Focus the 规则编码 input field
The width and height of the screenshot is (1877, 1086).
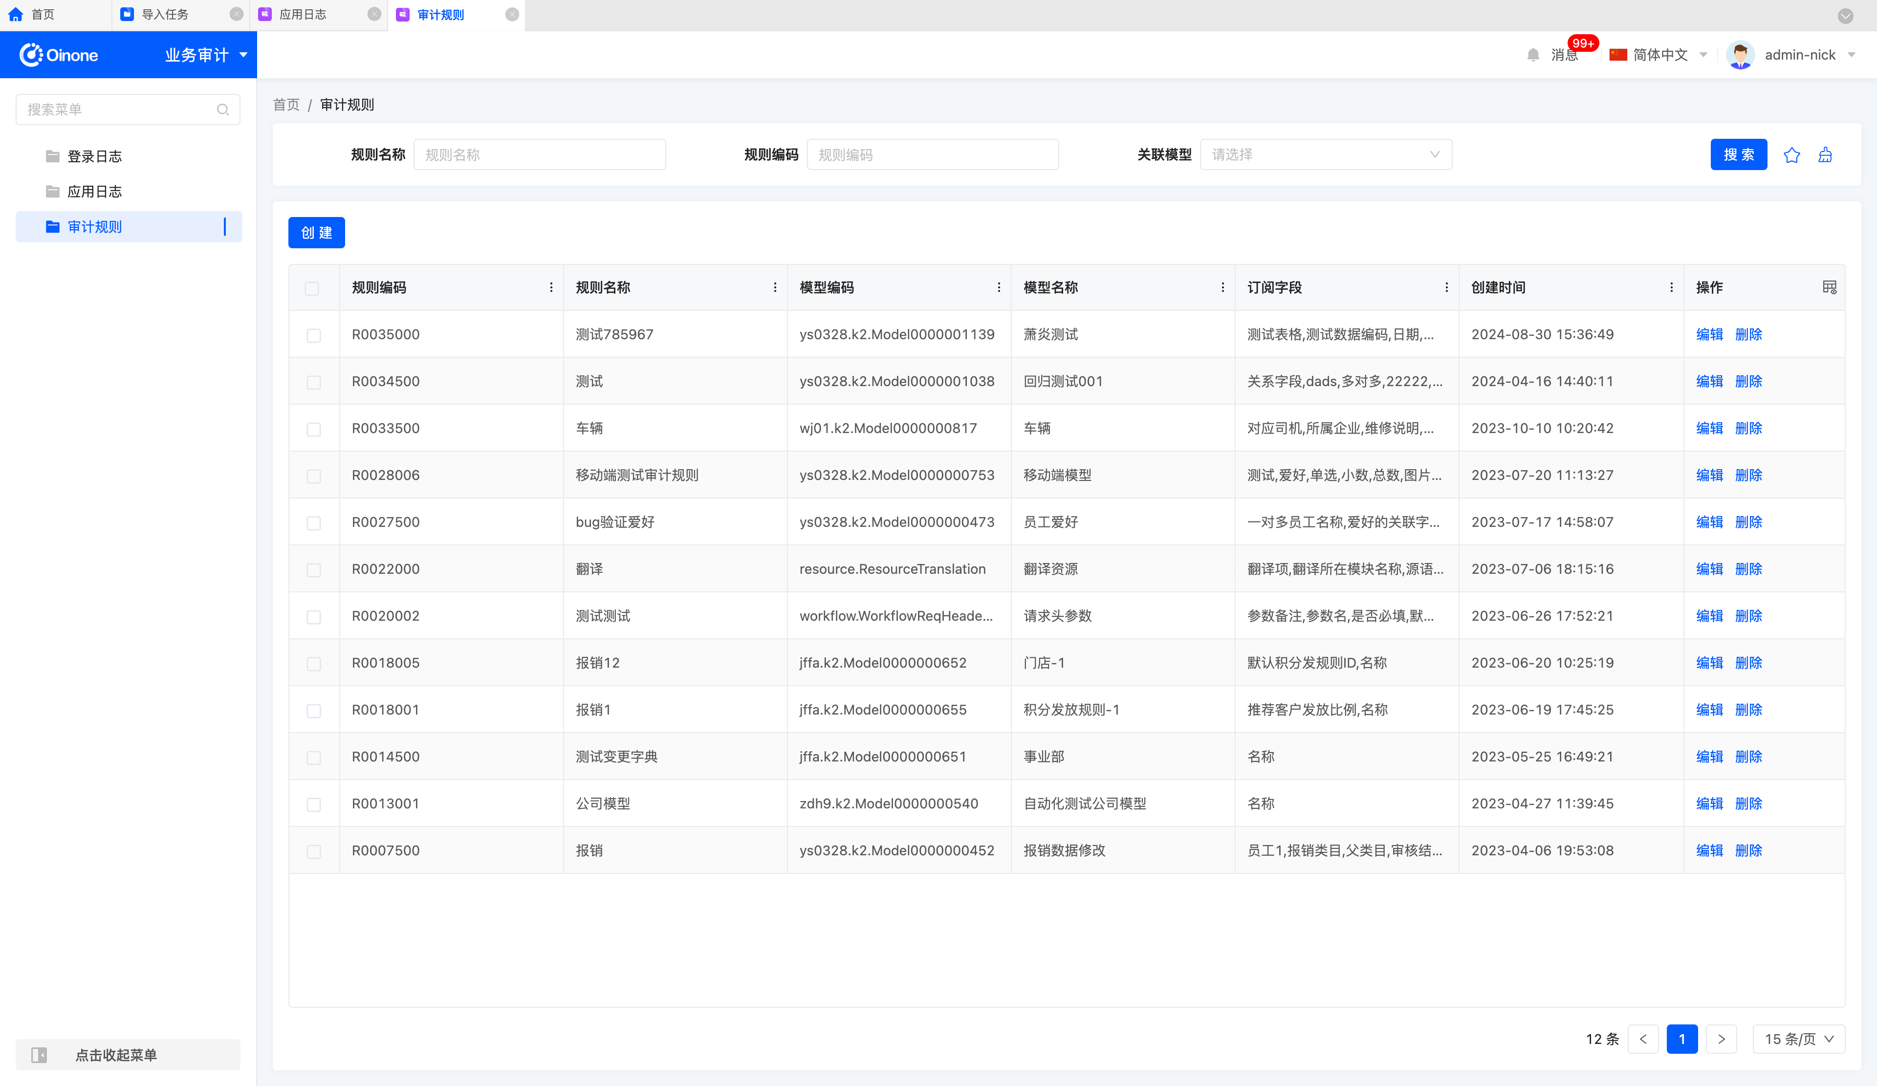(933, 154)
